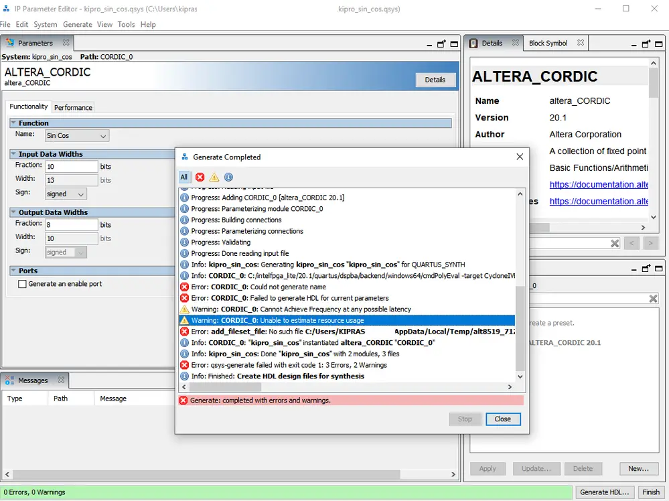The image size is (669, 501).
Task: Switch to the Performance tab
Action: tap(73, 107)
